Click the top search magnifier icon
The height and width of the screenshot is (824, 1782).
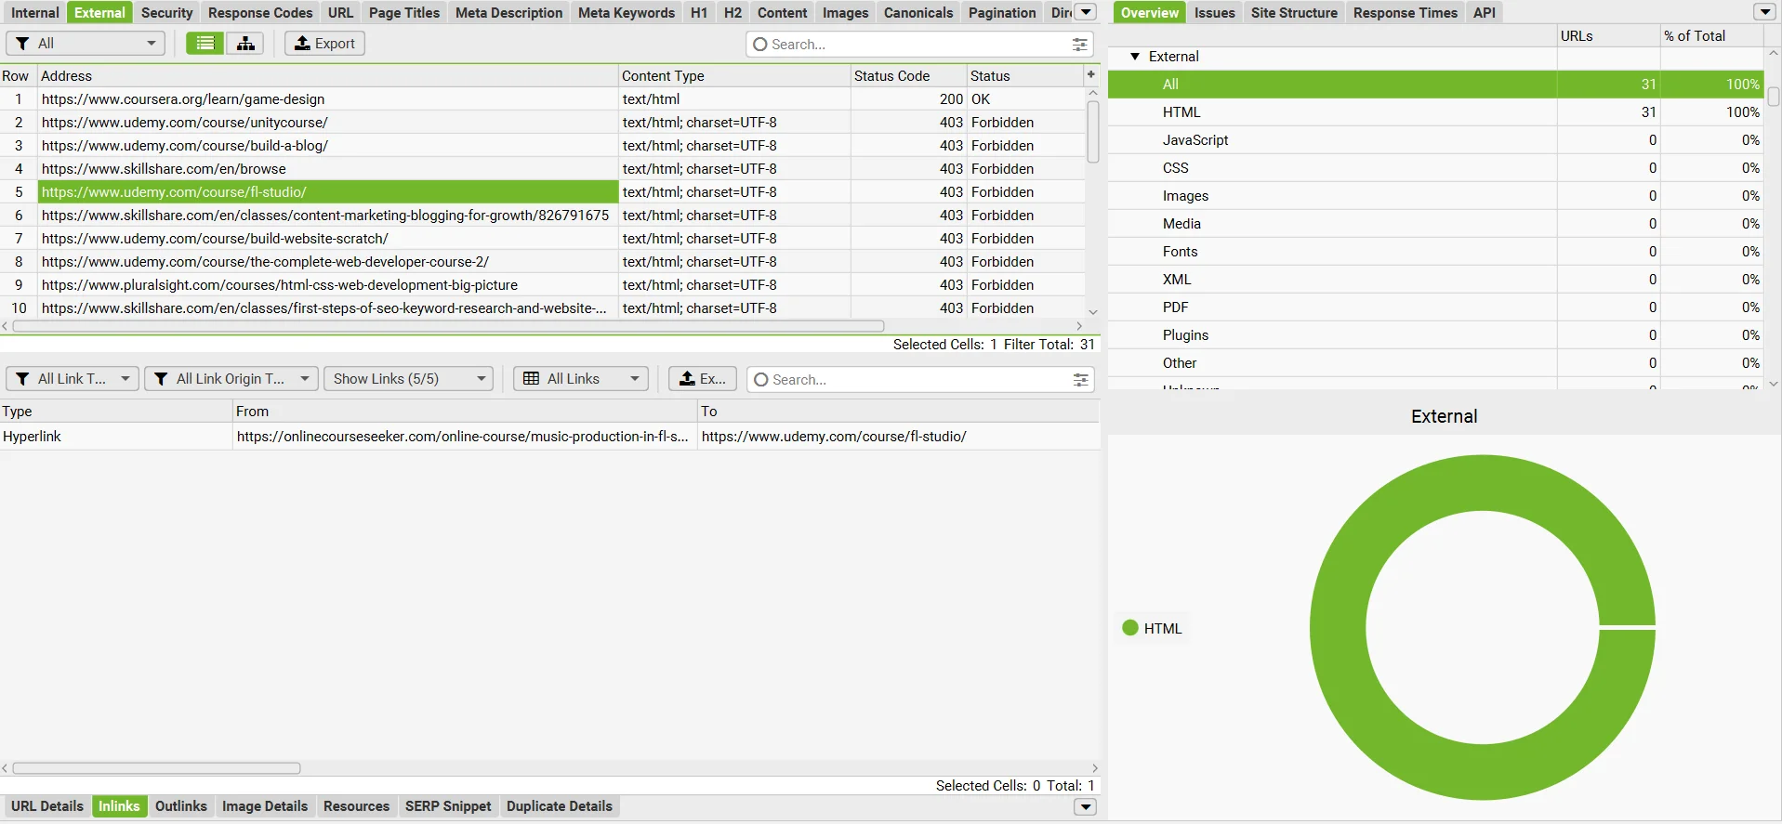tap(760, 45)
